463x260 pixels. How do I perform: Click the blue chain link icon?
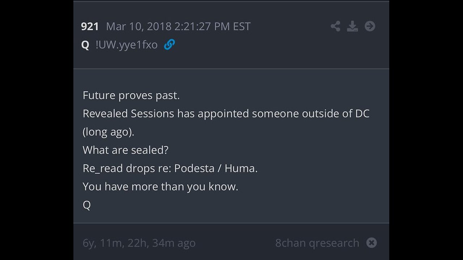click(169, 45)
